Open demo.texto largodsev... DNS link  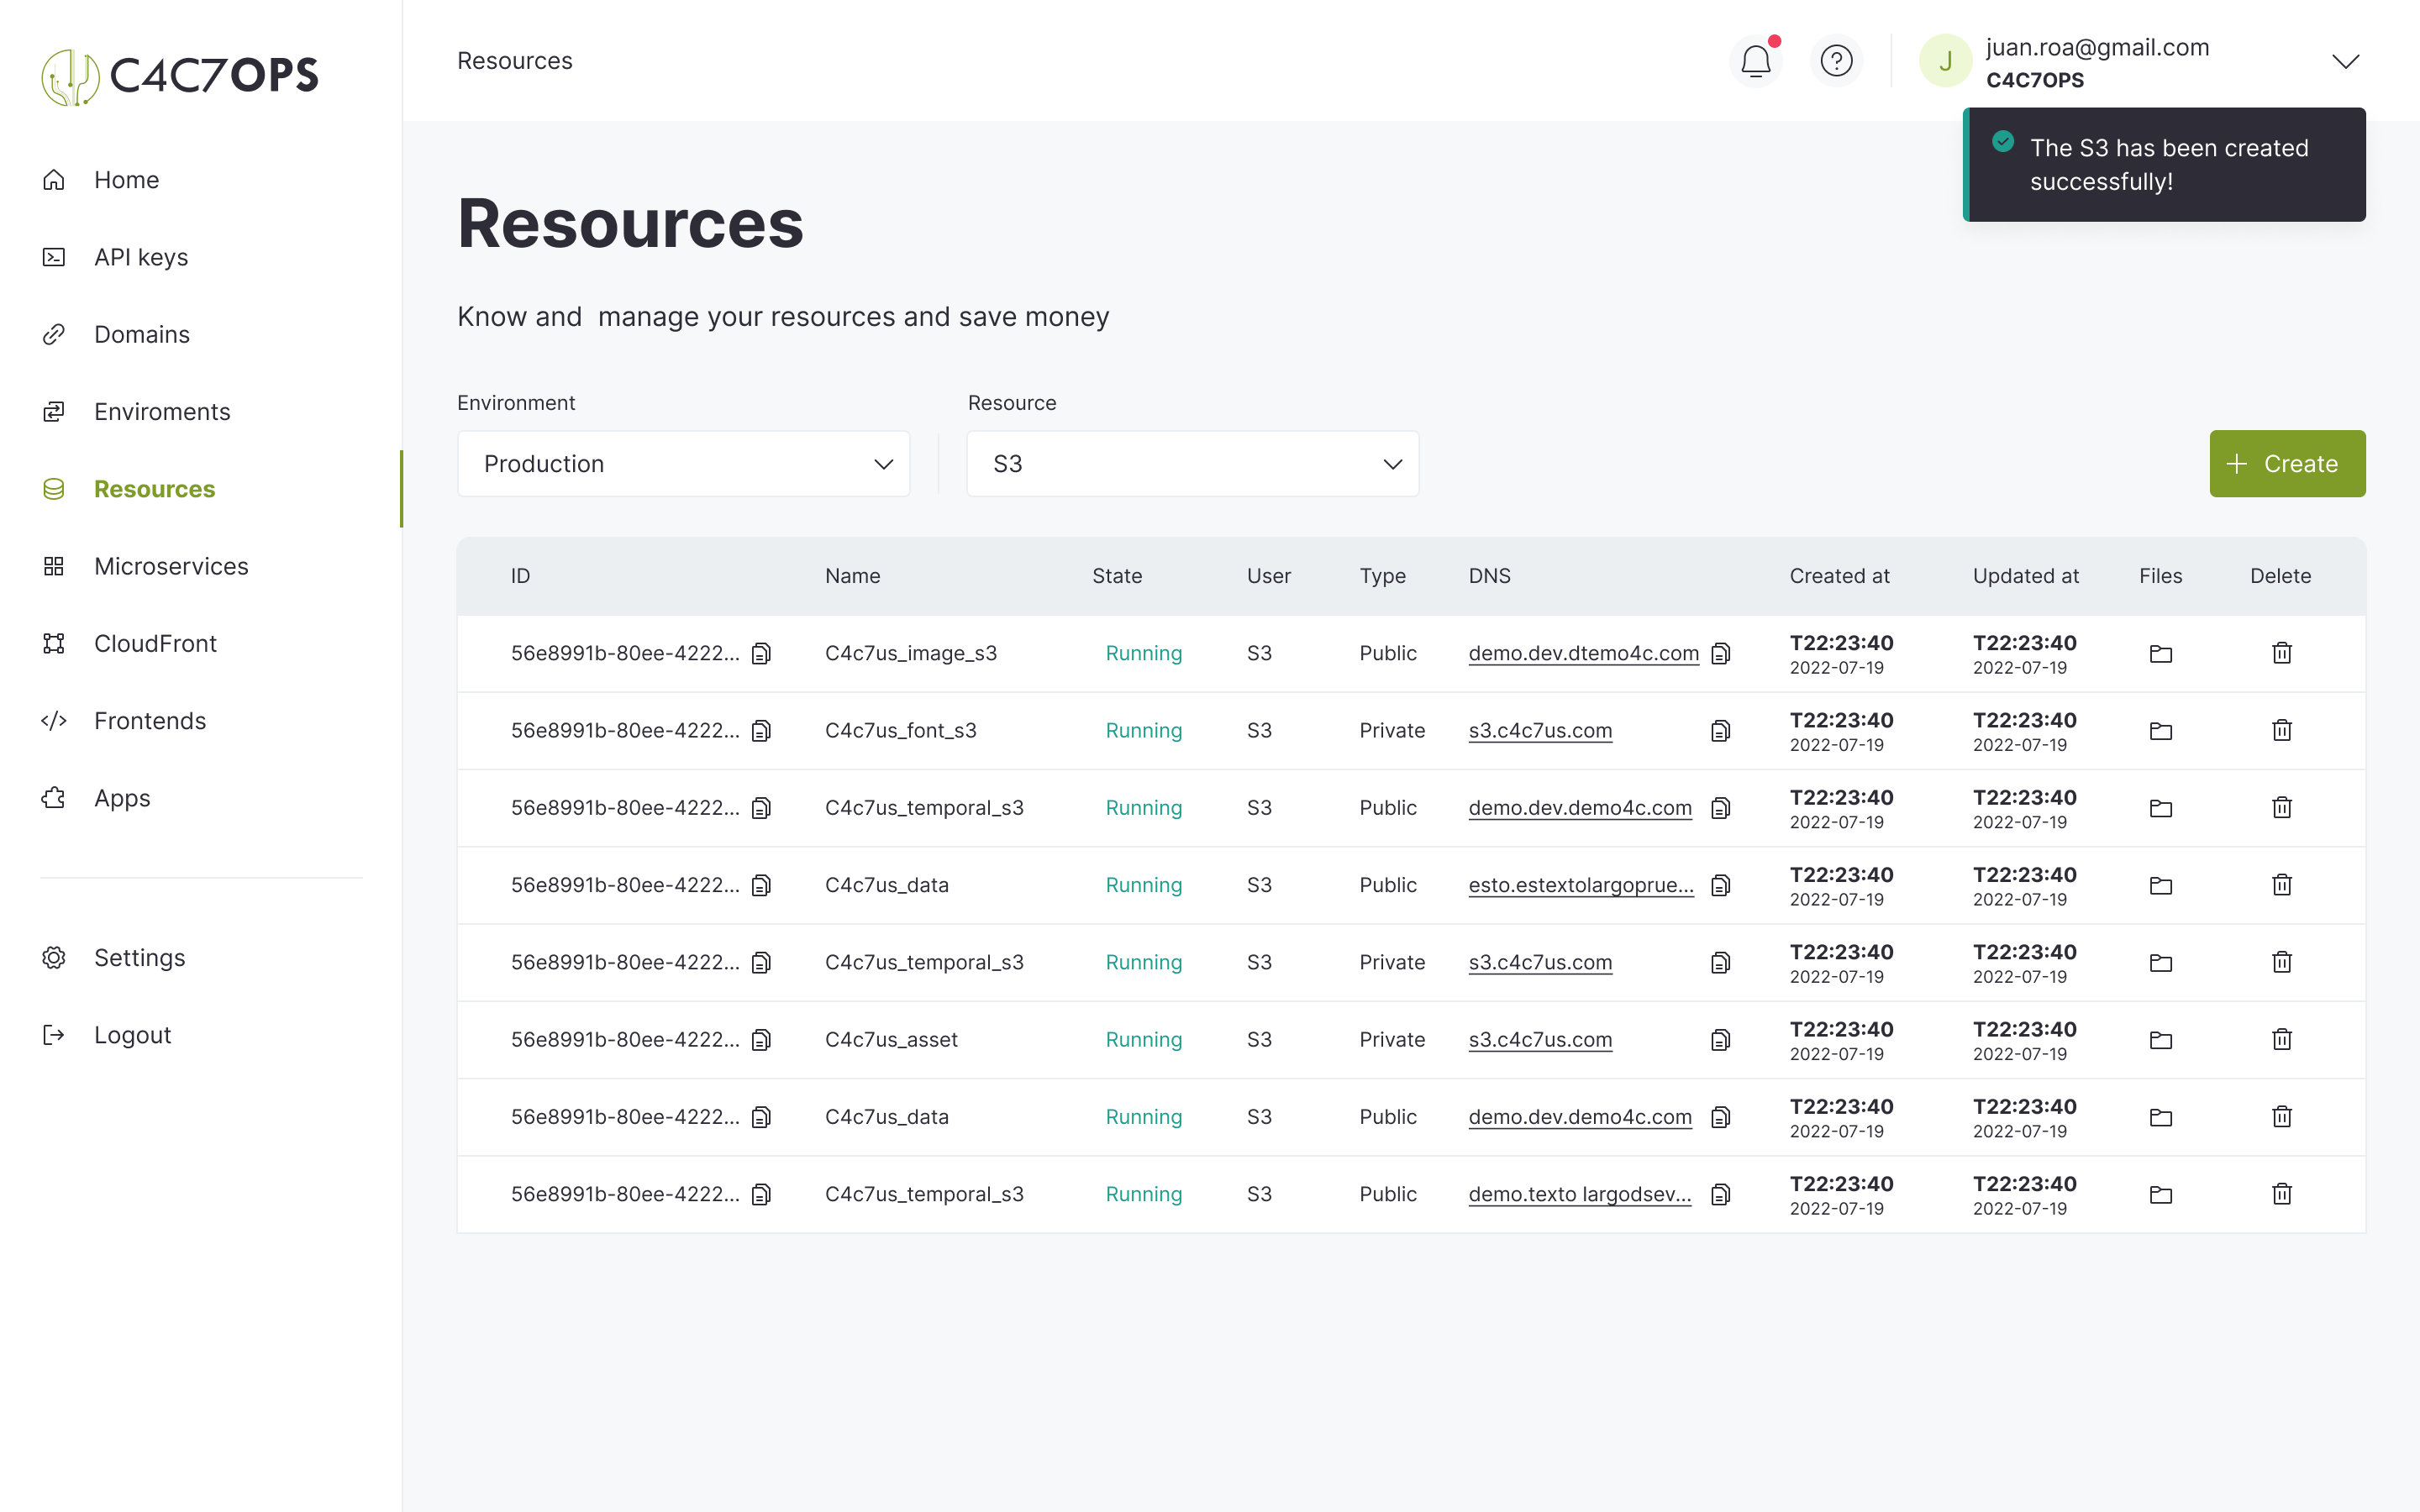pyautogui.click(x=1580, y=1194)
